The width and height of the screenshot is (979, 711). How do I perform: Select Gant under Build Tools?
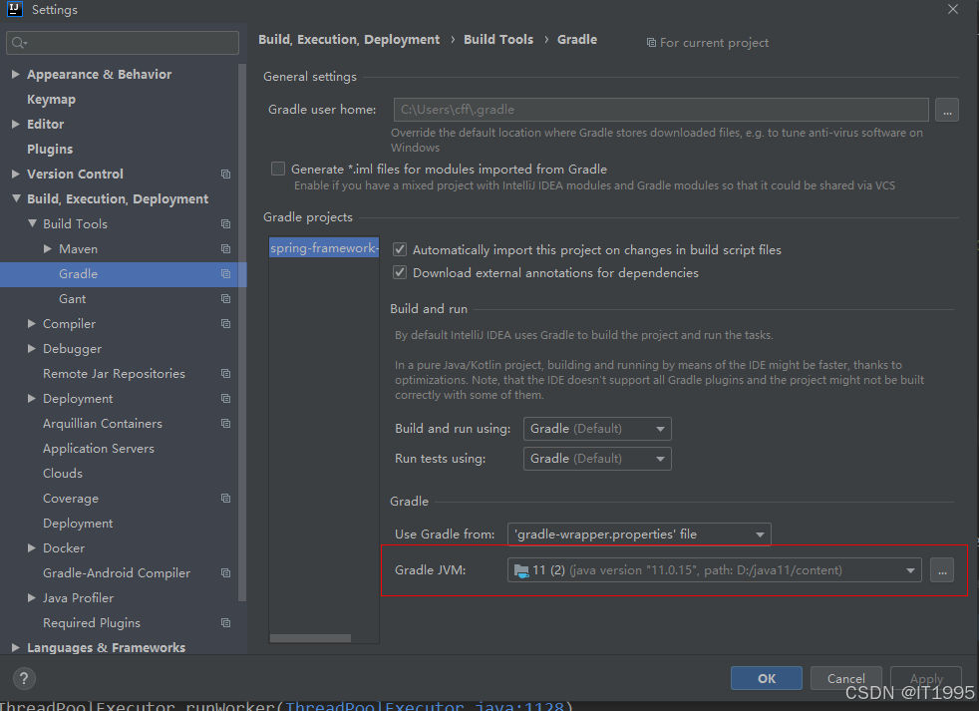pyautogui.click(x=73, y=299)
